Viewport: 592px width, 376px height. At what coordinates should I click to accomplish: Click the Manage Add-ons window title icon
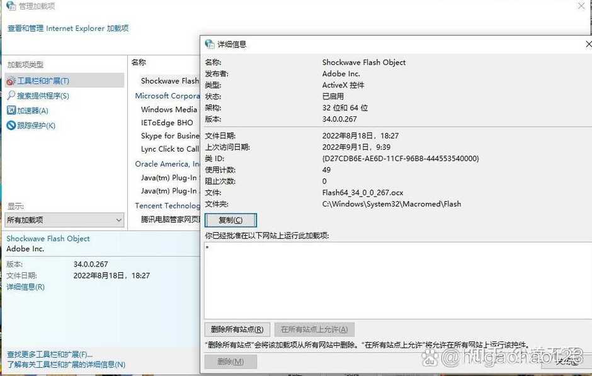11,6
